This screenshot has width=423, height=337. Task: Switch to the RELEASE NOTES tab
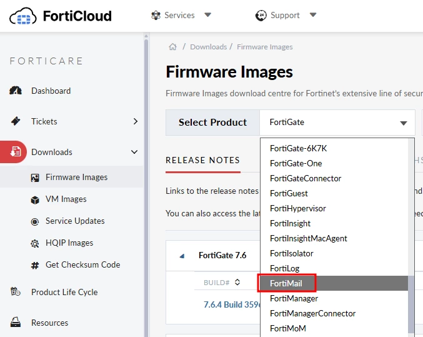click(203, 160)
